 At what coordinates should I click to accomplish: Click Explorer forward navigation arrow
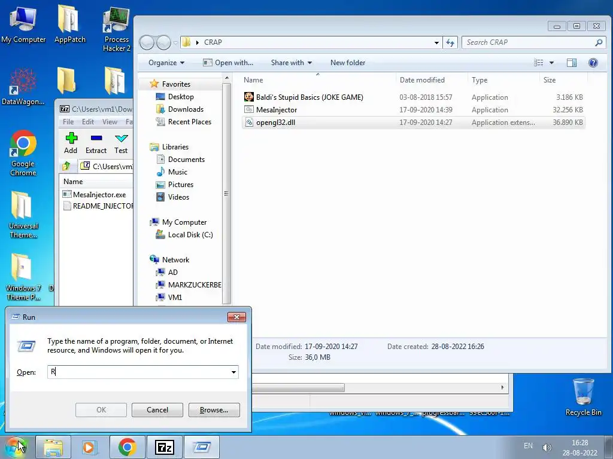[163, 42]
